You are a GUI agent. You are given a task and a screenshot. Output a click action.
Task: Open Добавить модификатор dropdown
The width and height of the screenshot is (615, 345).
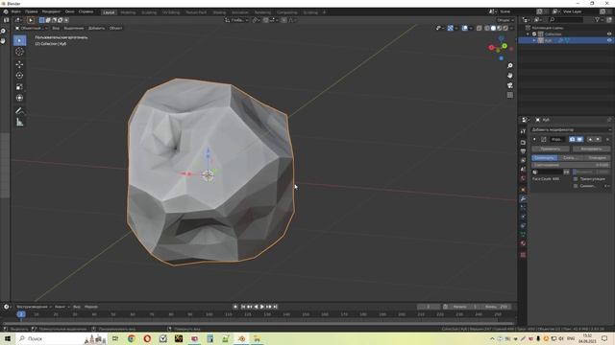tap(571, 129)
